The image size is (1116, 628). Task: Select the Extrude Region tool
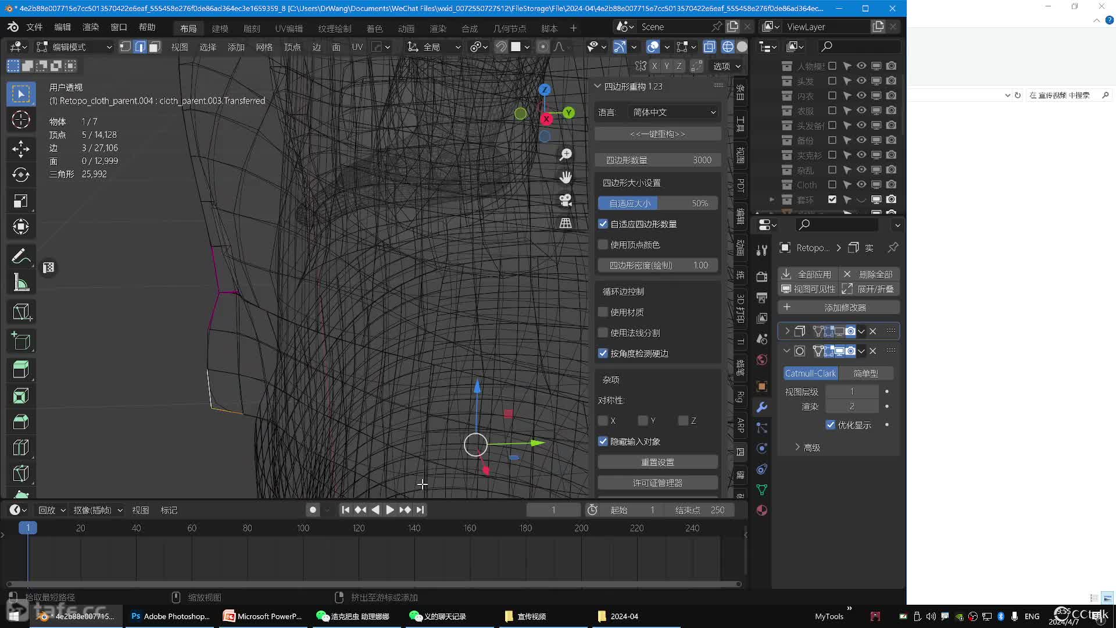[x=21, y=341]
